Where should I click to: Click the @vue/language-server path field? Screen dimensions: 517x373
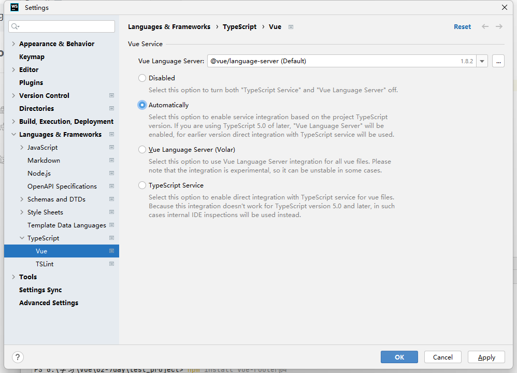(x=341, y=61)
